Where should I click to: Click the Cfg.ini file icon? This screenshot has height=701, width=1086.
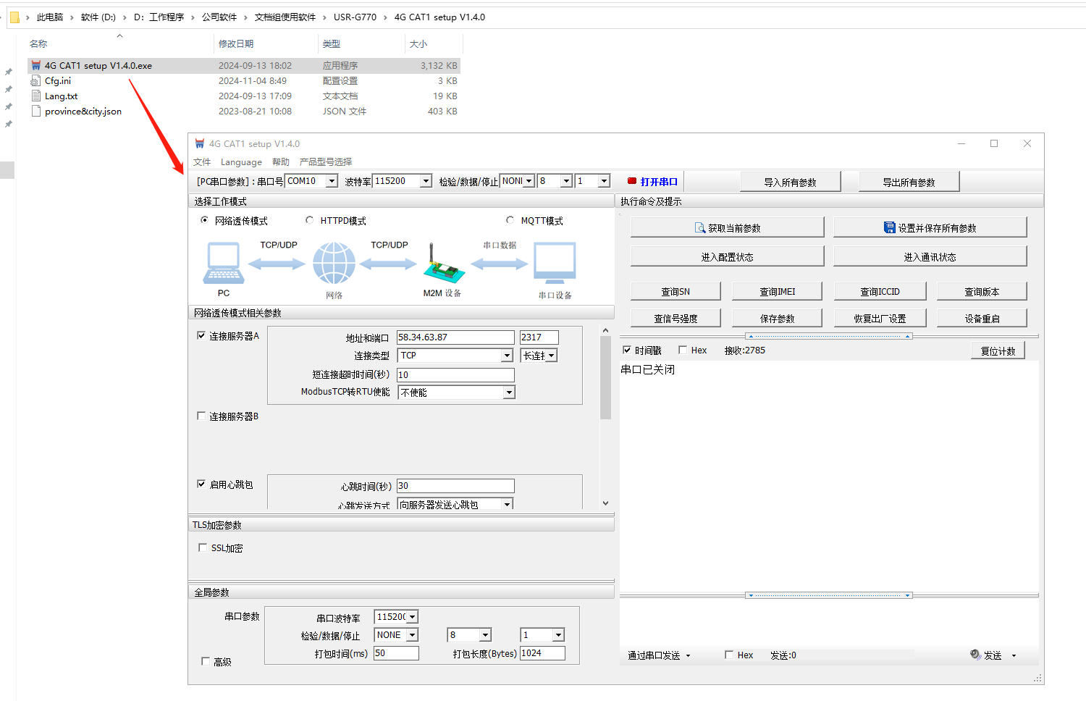pyautogui.click(x=35, y=81)
